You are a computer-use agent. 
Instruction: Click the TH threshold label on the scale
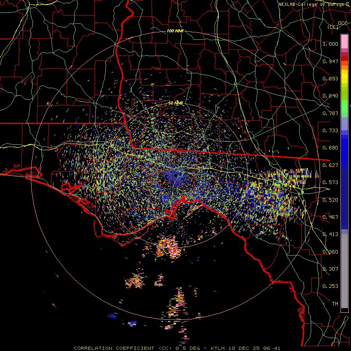[x=335, y=304]
